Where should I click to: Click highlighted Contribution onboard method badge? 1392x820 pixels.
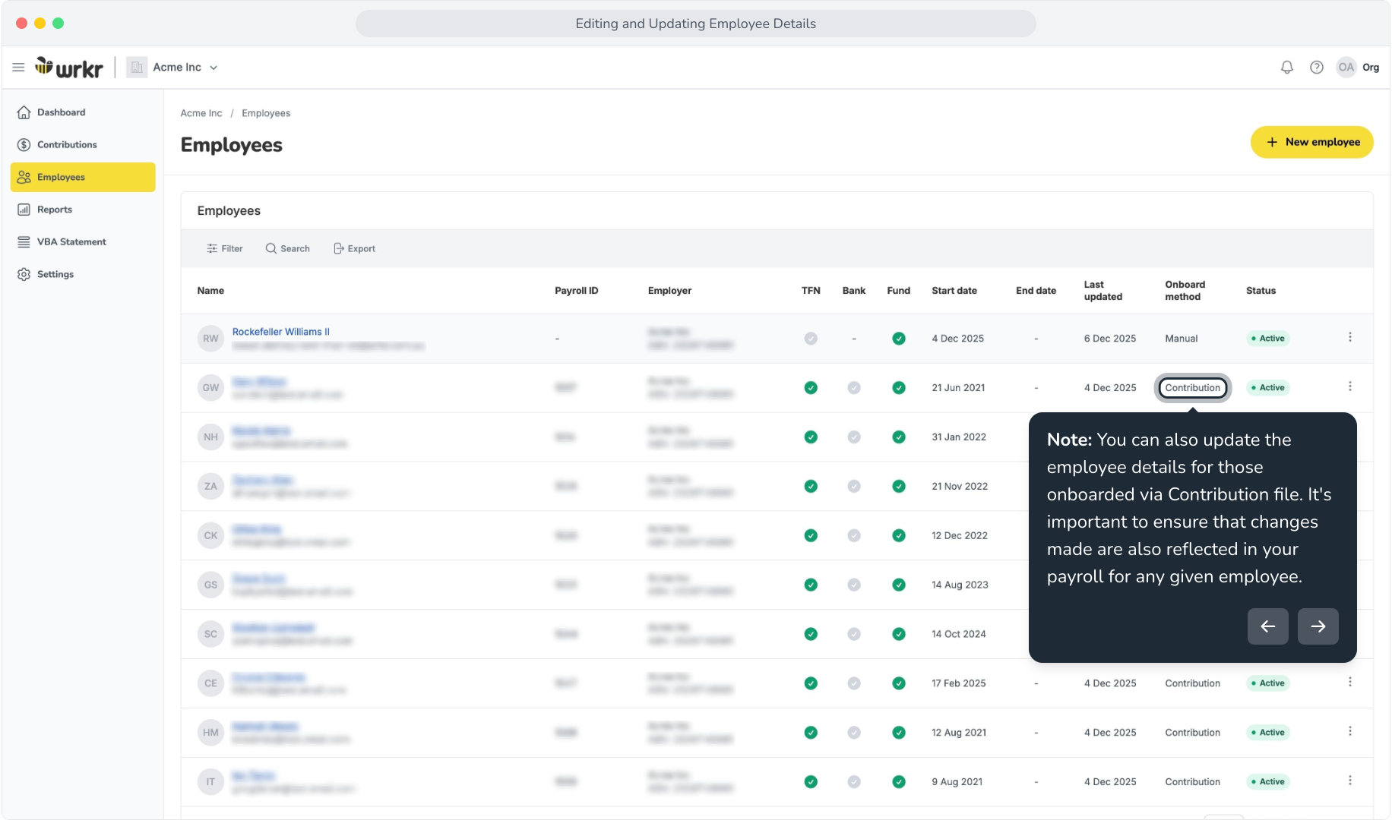point(1193,388)
